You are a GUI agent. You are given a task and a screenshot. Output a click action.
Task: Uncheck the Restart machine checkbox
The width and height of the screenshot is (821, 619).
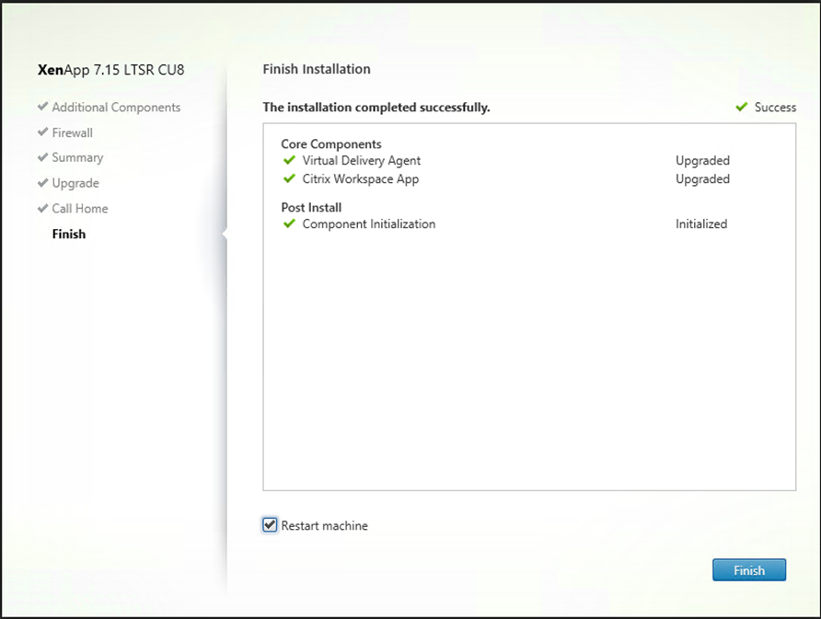pos(270,525)
